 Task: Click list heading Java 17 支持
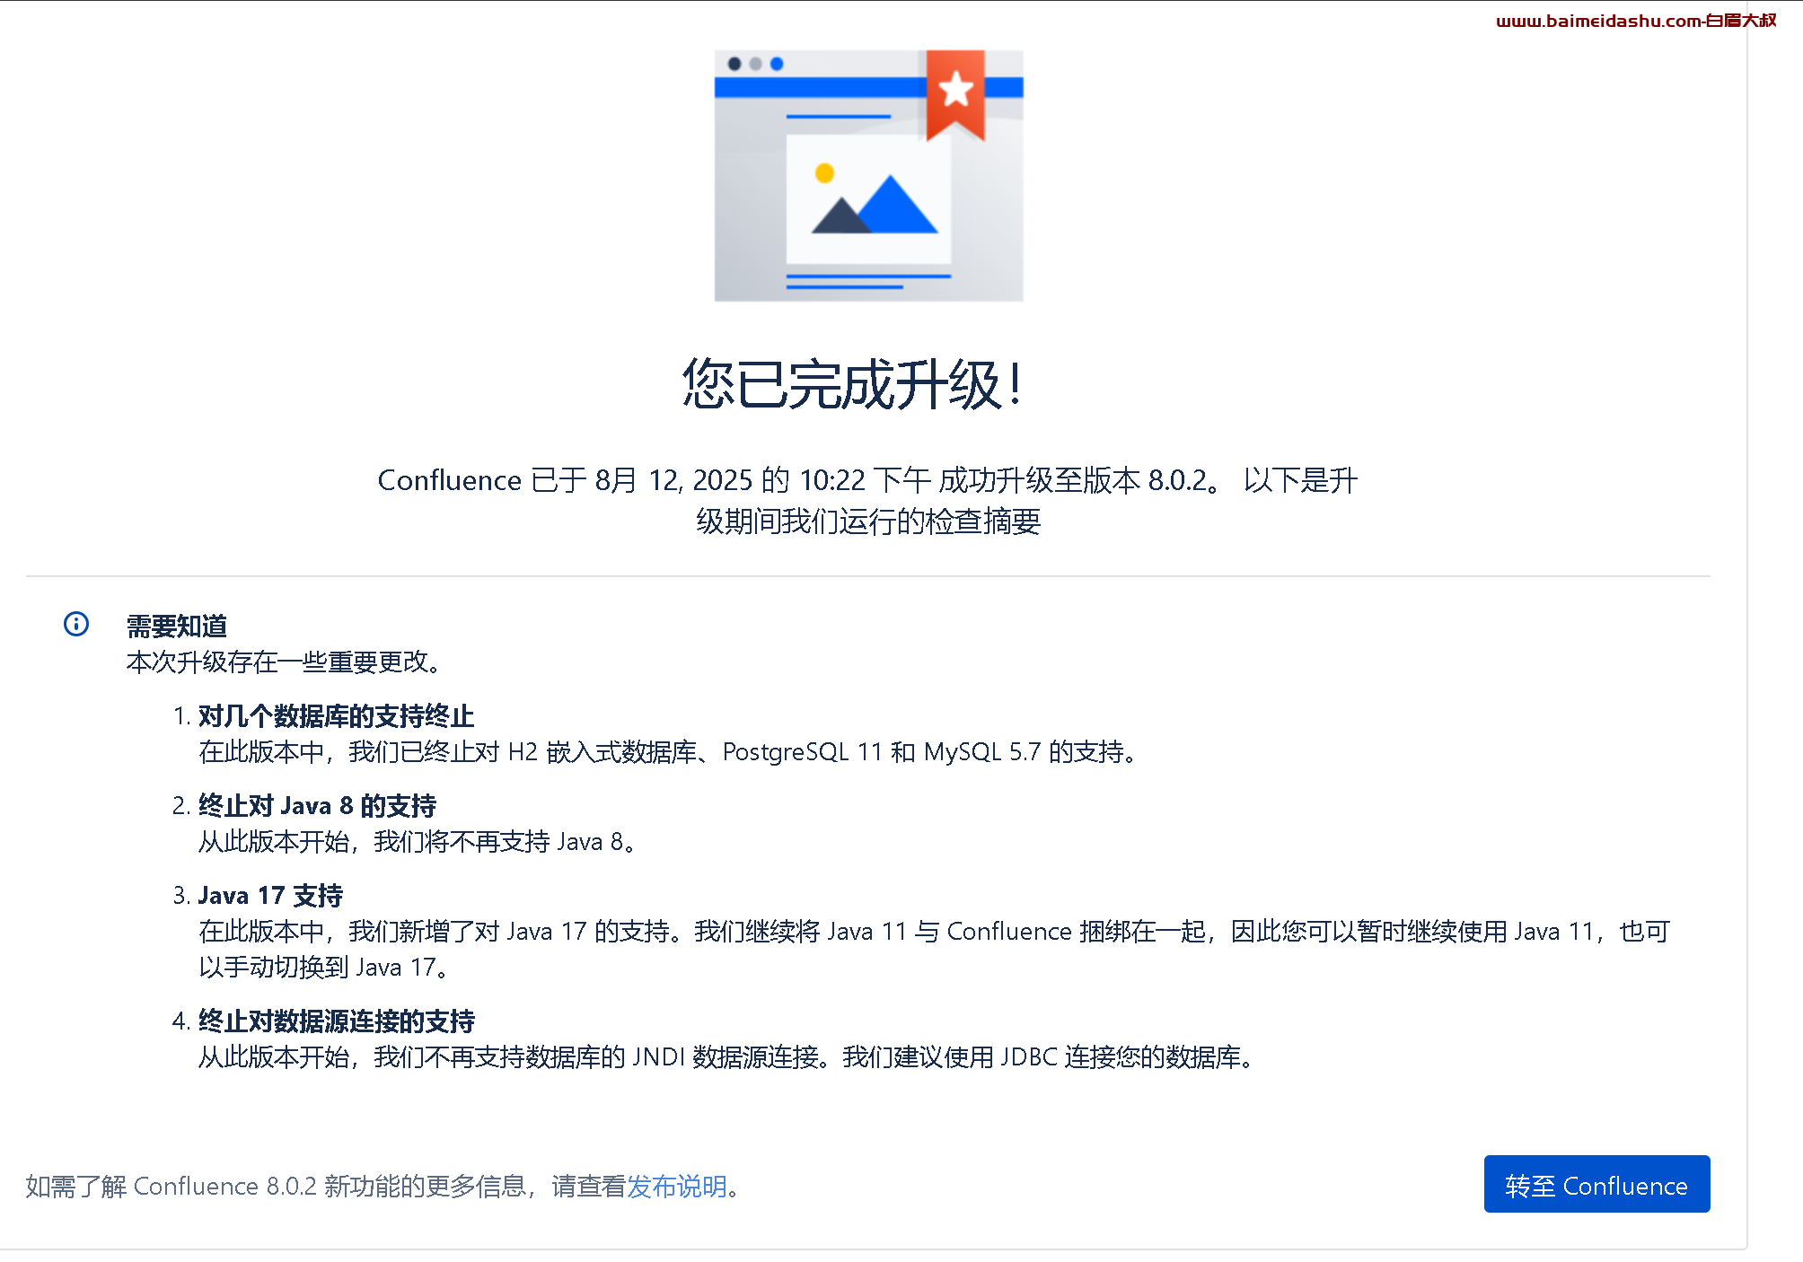[x=270, y=896]
